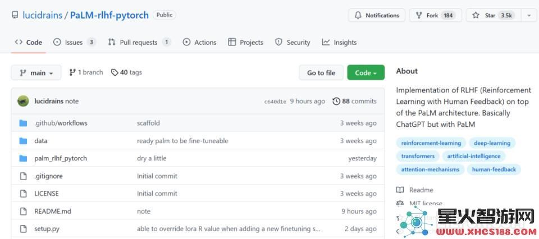This screenshot has width=539, height=239.
Task: Select the transformers topic tag
Action: [x=418, y=156]
